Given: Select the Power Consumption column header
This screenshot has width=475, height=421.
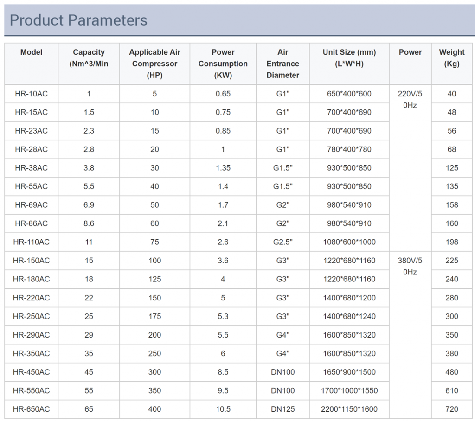Looking at the screenshot, I should [223, 64].
